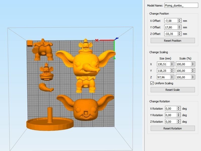
Task: Increase X Scale percent with up arrow
Action: click(x=193, y=63)
